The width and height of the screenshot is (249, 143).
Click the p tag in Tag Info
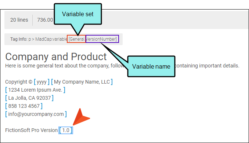tap(30, 39)
